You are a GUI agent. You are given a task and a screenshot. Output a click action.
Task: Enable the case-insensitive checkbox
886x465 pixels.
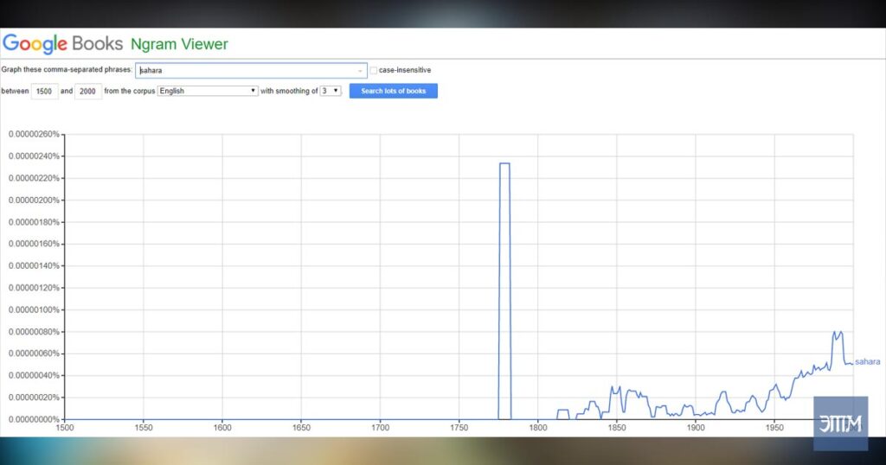374,71
